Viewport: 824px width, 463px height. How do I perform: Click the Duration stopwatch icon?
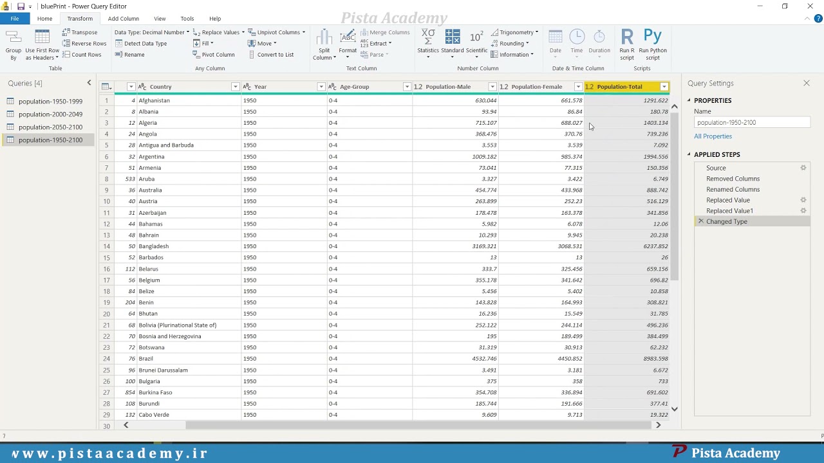(x=599, y=37)
